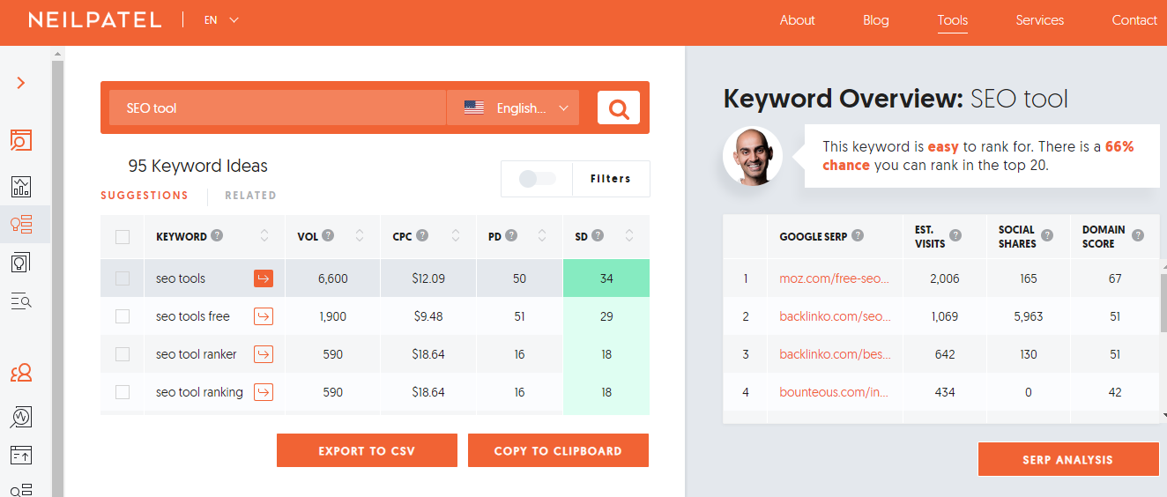Tick the select-all checkbox in table header
The image size is (1167, 497).
[x=123, y=236]
